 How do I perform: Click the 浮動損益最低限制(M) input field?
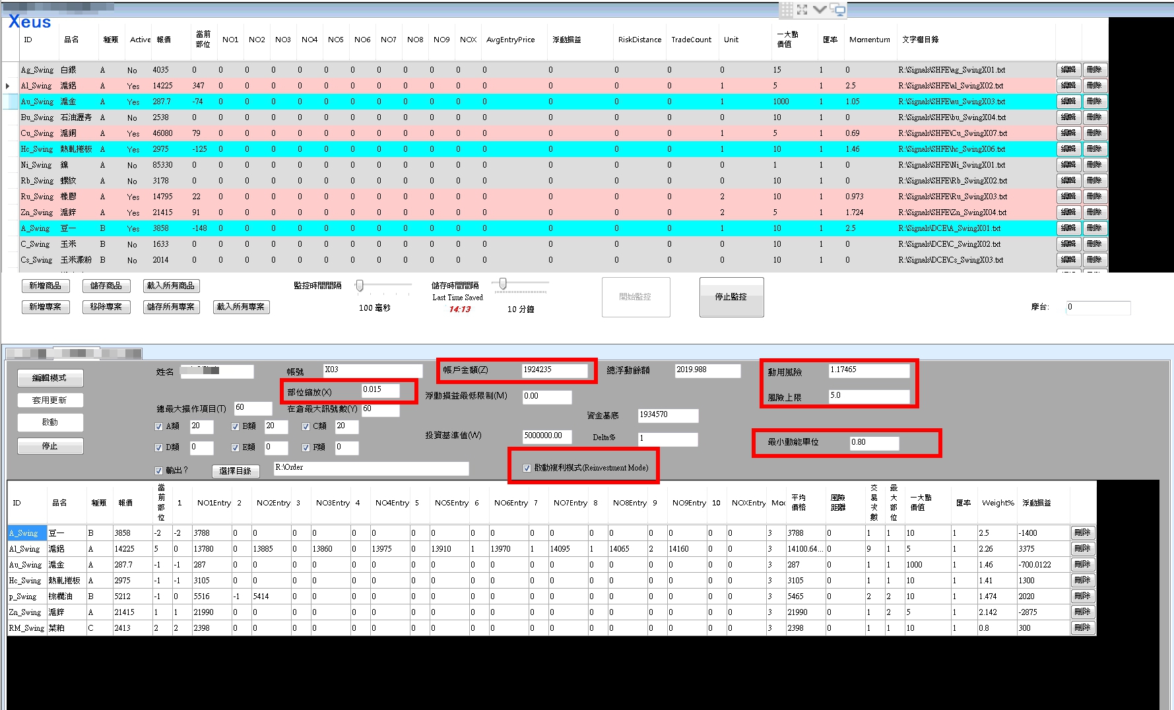547,397
